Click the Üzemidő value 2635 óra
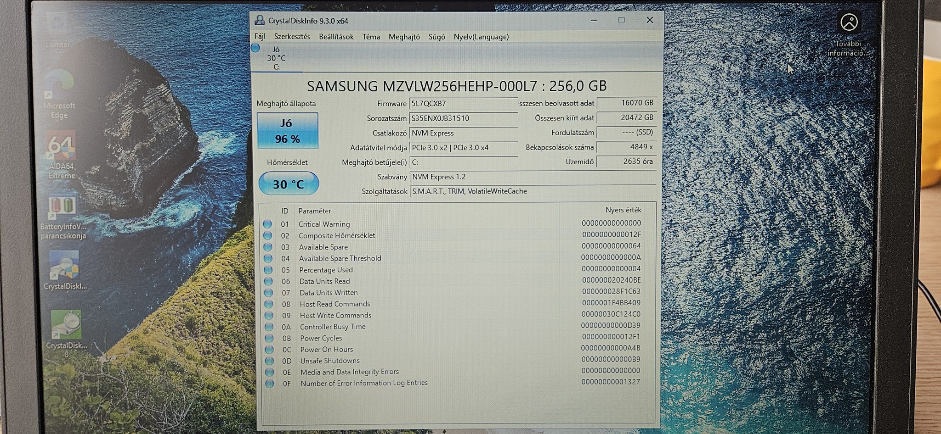 pos(626,161)
